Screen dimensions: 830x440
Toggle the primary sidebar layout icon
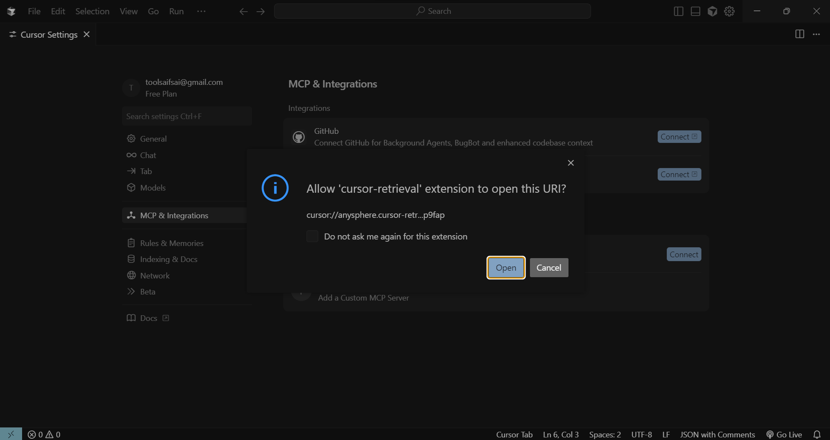pyautogui.click(x=678, y=12)
